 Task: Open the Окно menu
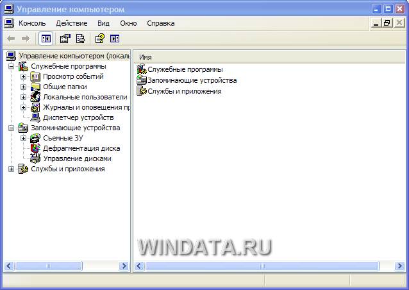coord(128,23)
